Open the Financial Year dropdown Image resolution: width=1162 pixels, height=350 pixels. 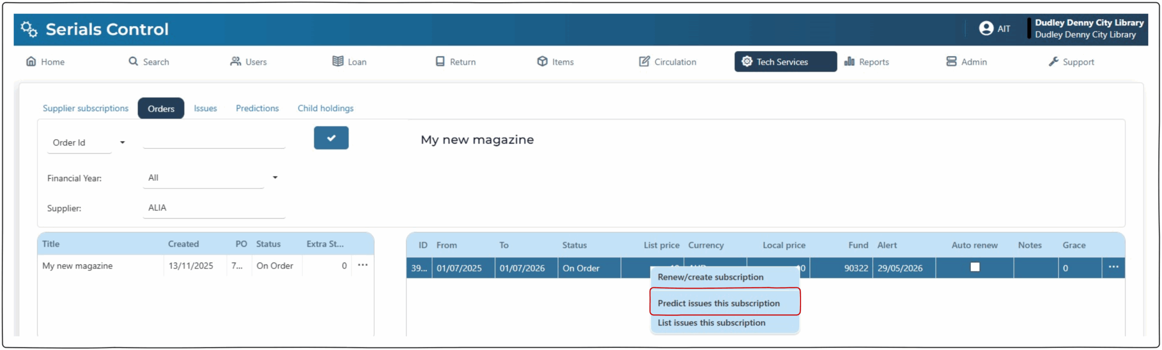point(275,178)
